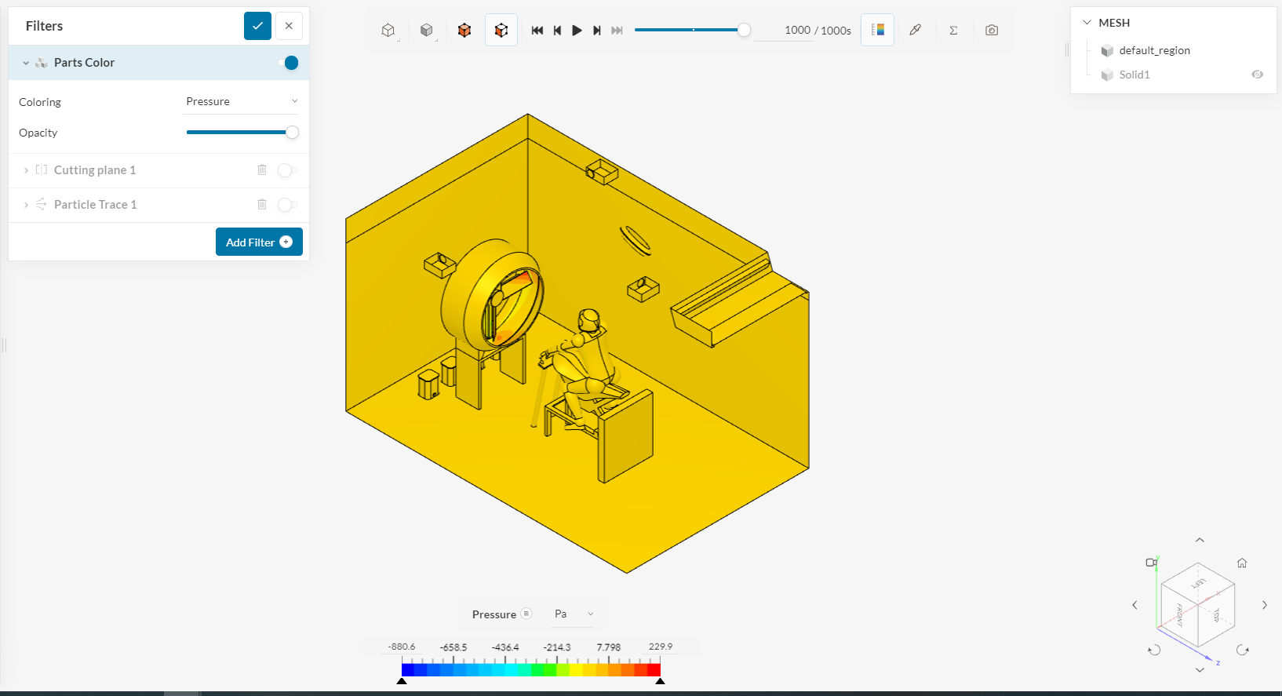The height and width of the screenshot is (696, 1282).
Task: Select Solid1 in the mesh tree
Action: click(x=1134, y=75)
